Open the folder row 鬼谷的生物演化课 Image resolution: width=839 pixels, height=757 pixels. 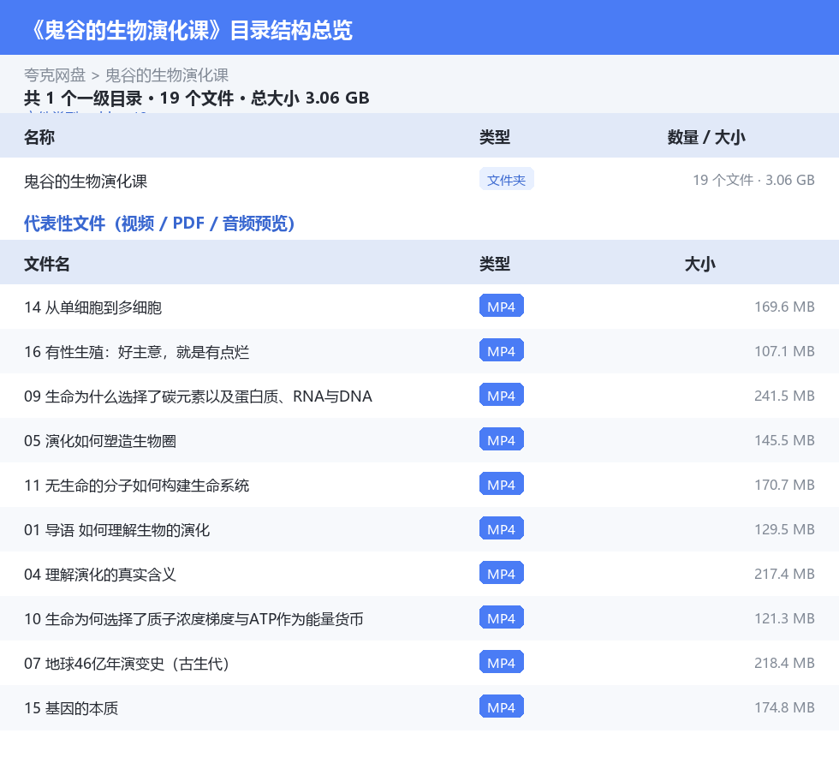(419, 180)
